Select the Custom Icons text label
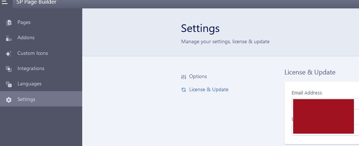 (x=33, y=53)
